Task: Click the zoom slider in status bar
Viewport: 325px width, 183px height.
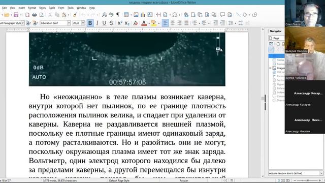Action: coord(308,180)
